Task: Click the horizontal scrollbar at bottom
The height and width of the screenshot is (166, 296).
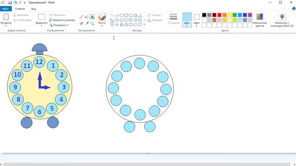Action: (x=147, y=165)
